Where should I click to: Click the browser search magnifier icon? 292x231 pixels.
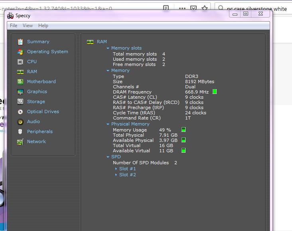(221, 8)
